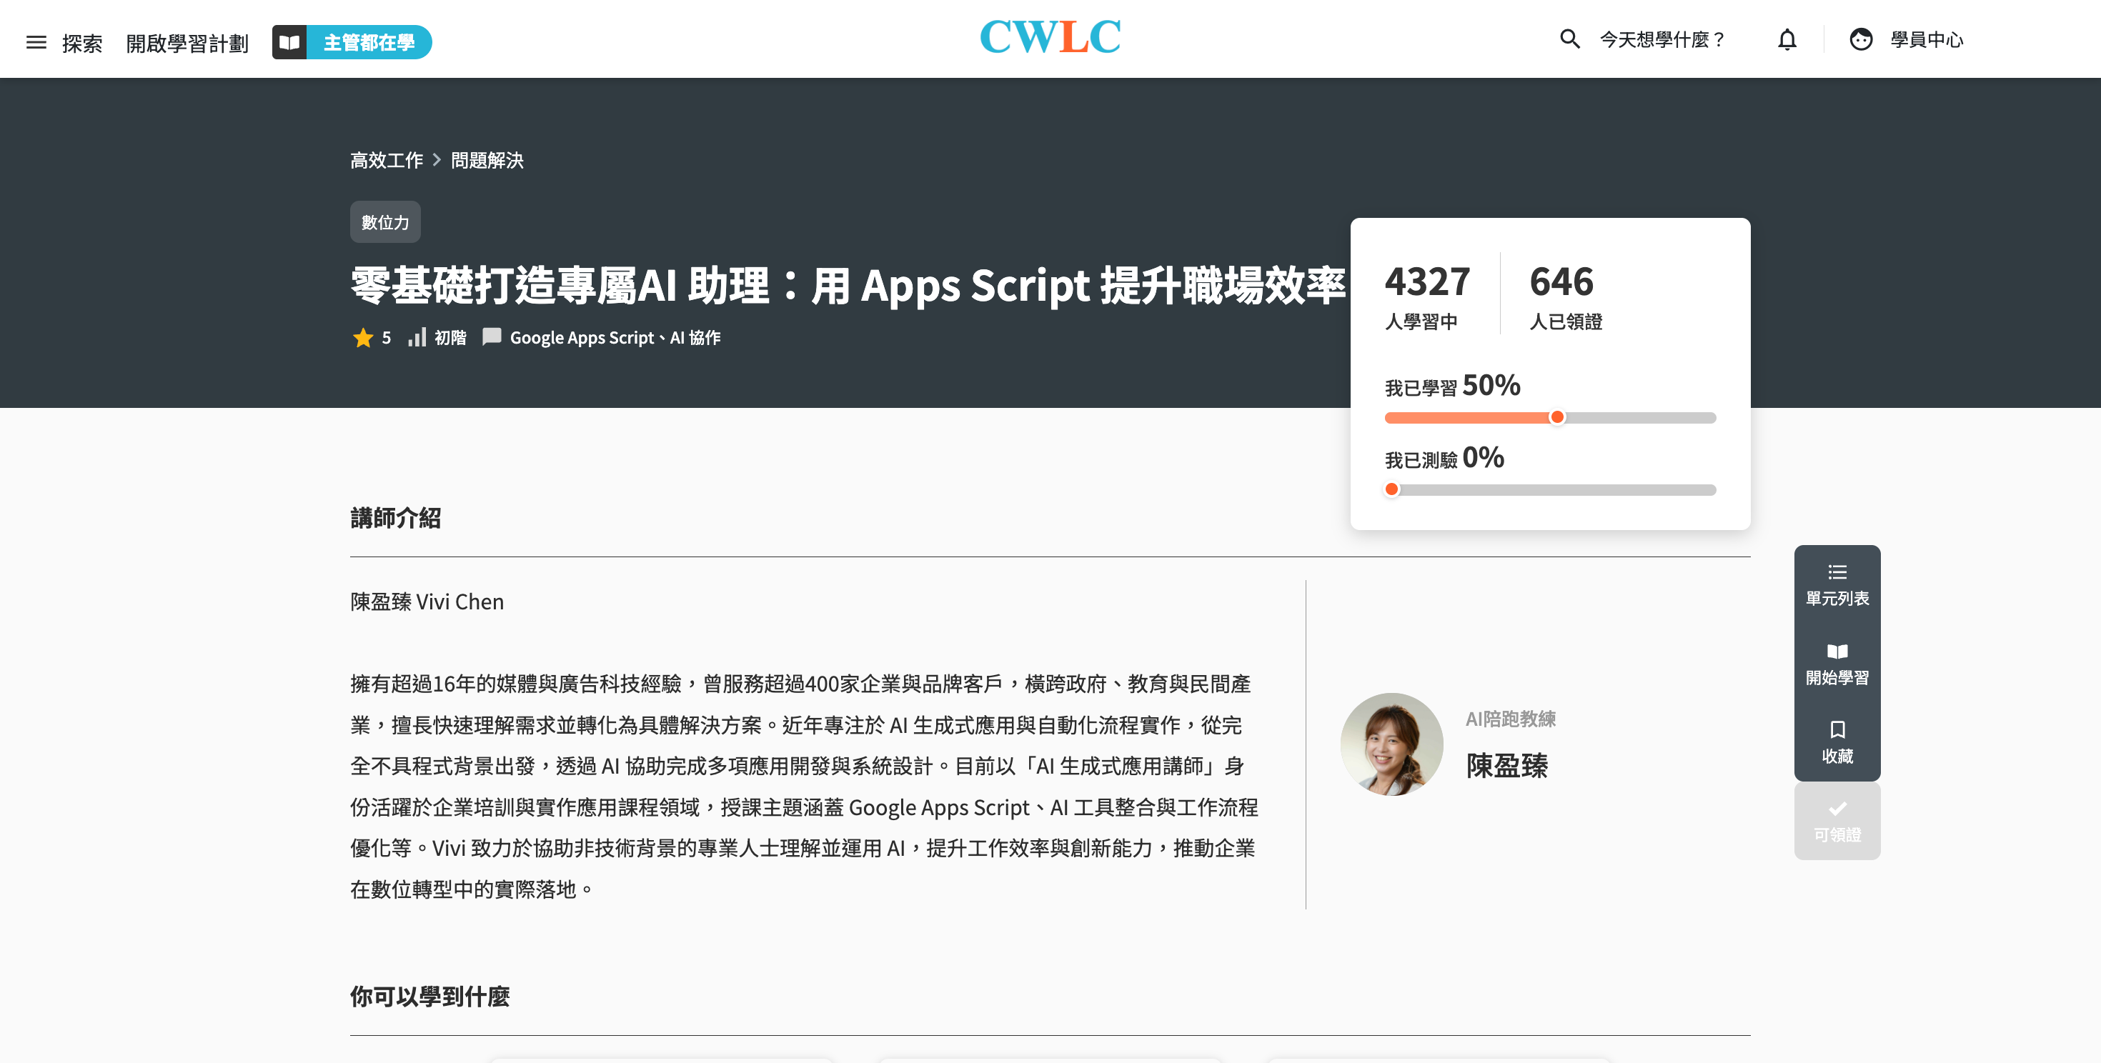Viewport: 2101px width, 1063px height.
Task: Click the 講師介紹 section heading
Action: 396,518
